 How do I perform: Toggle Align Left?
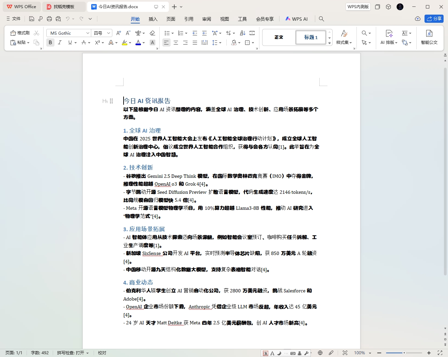[166, 42]
